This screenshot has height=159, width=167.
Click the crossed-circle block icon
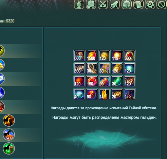point(162,4)
